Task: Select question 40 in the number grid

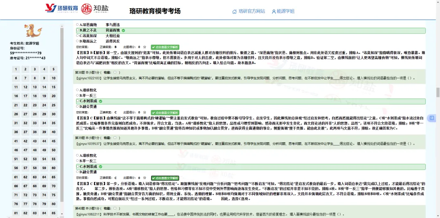Action: (x=53, y=132)
